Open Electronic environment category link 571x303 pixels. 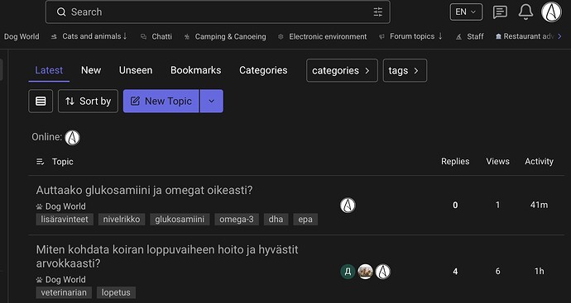328,36
